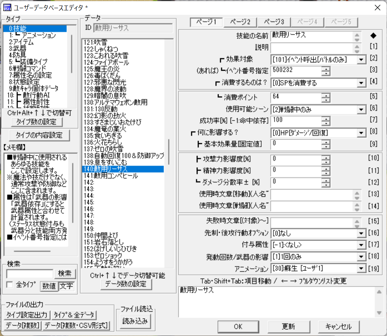Click the データ数の設定 button
This screenshot has height=336, width=387.
126,284
